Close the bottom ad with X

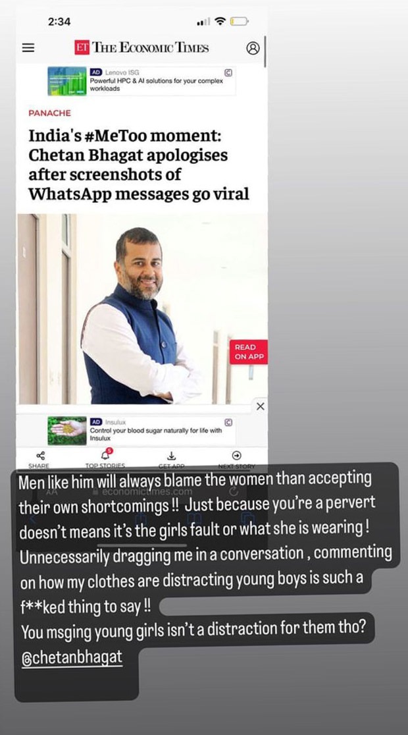point(261,406)
